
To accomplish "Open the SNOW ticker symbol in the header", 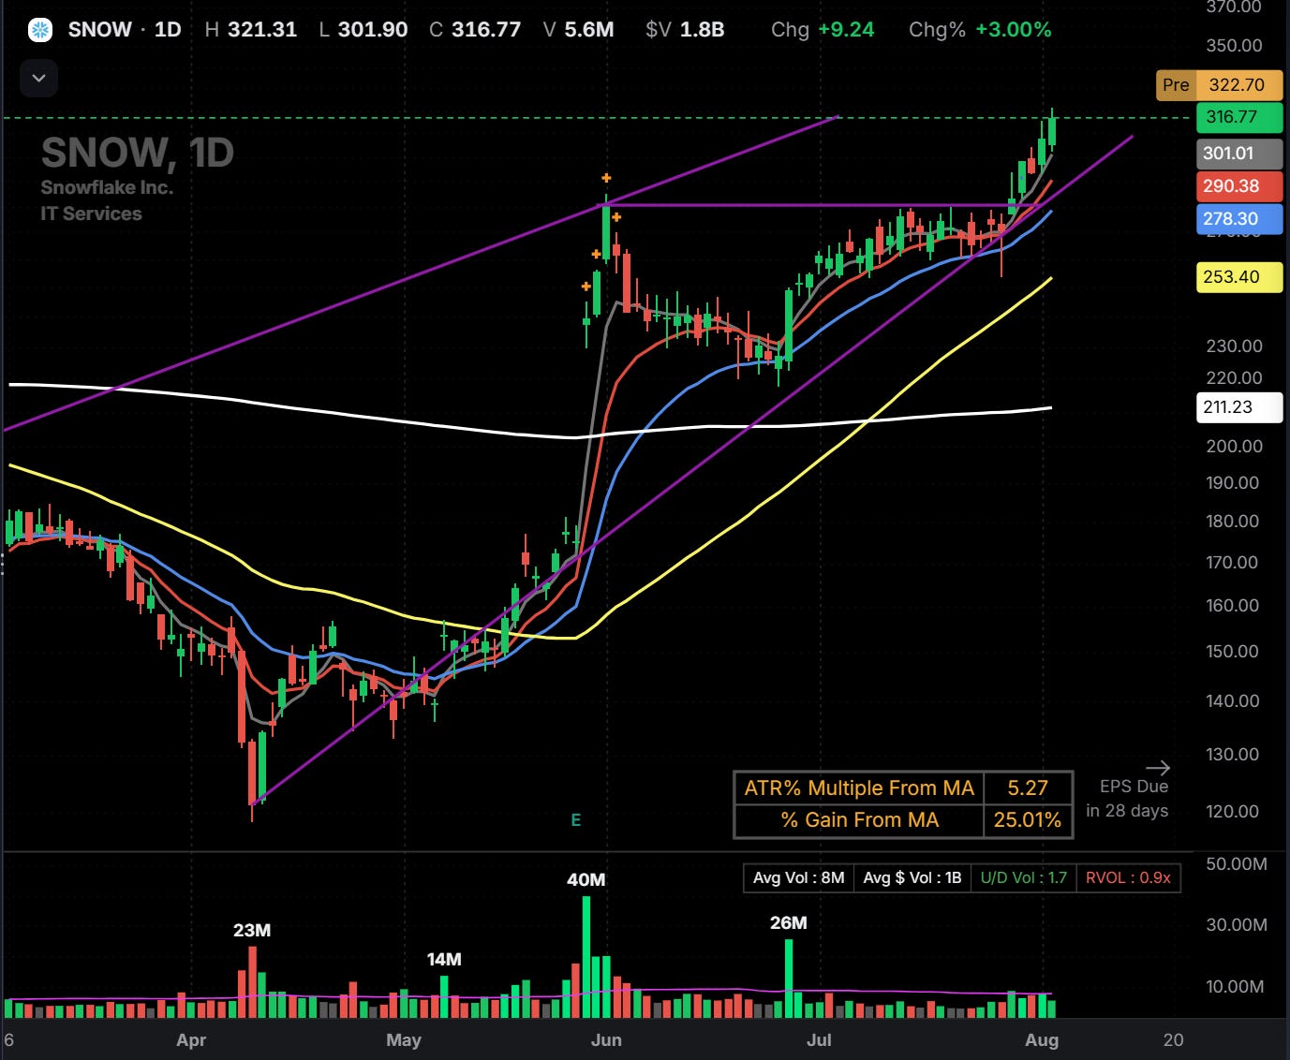I will [100, 29].
